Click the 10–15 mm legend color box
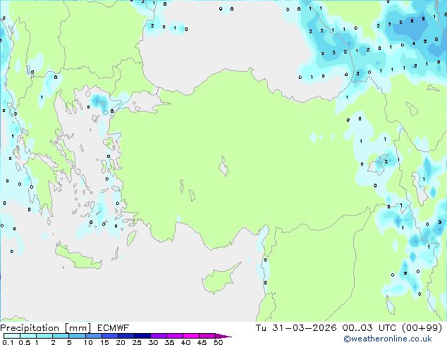This screenshot has width=447, height=345. point(94,336)
